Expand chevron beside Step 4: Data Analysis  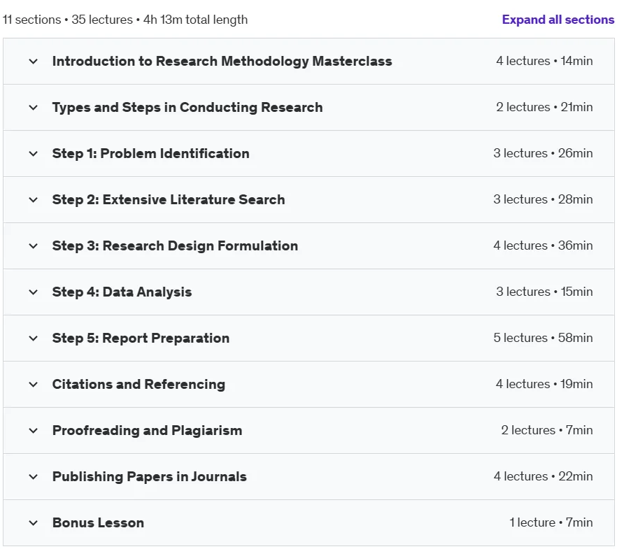click(34, 292)
